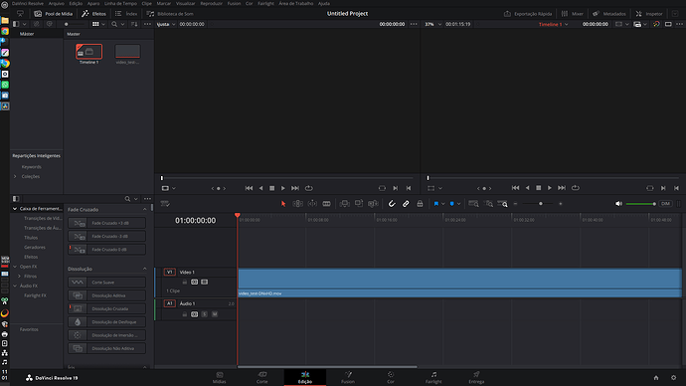Toggle timeline Snapping magnet icon
Screen dimensions: 686x386
click(x=392, y=204)
